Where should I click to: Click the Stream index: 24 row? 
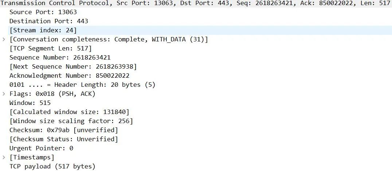pyautogui.click(x=43, y=30)
